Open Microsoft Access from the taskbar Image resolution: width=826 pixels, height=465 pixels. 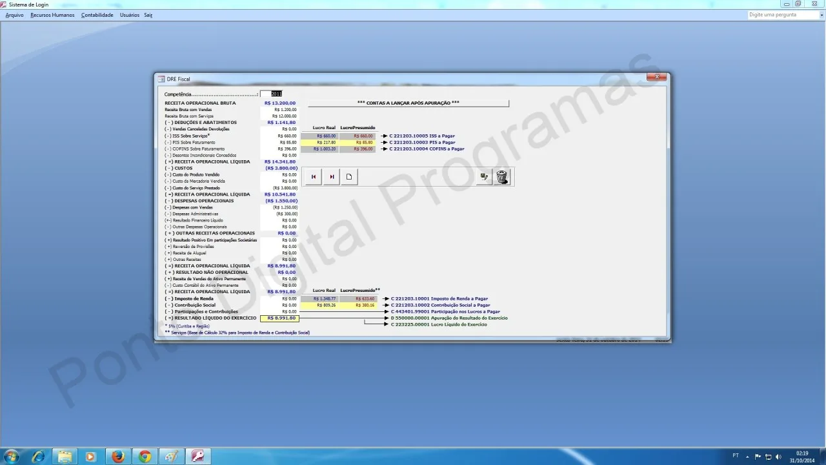[196, 457]
